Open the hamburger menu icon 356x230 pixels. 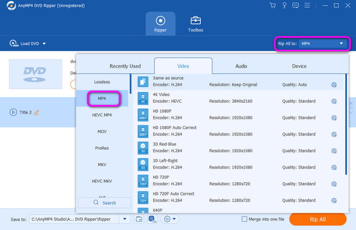[x=307, y=5]
